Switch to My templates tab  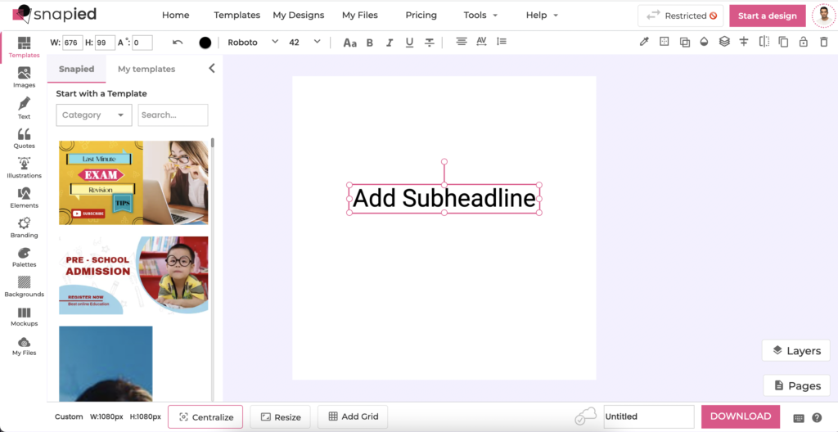(x=146, y=69)
